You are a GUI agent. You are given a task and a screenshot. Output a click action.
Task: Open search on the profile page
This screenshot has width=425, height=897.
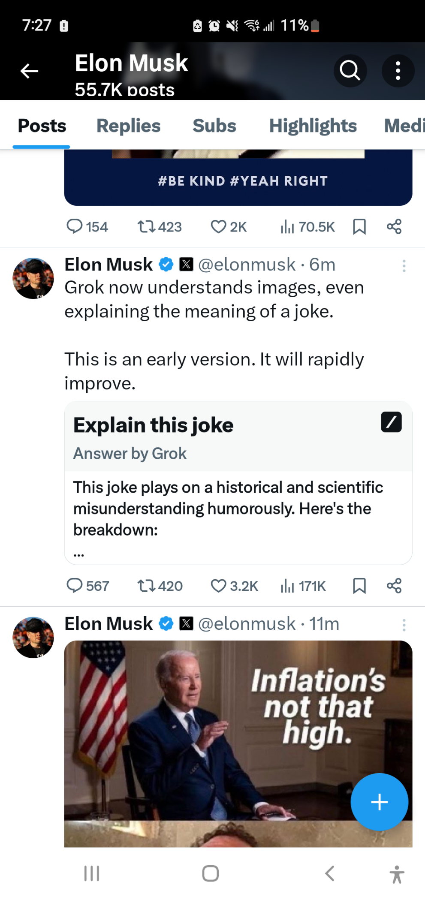coord(350,71)
